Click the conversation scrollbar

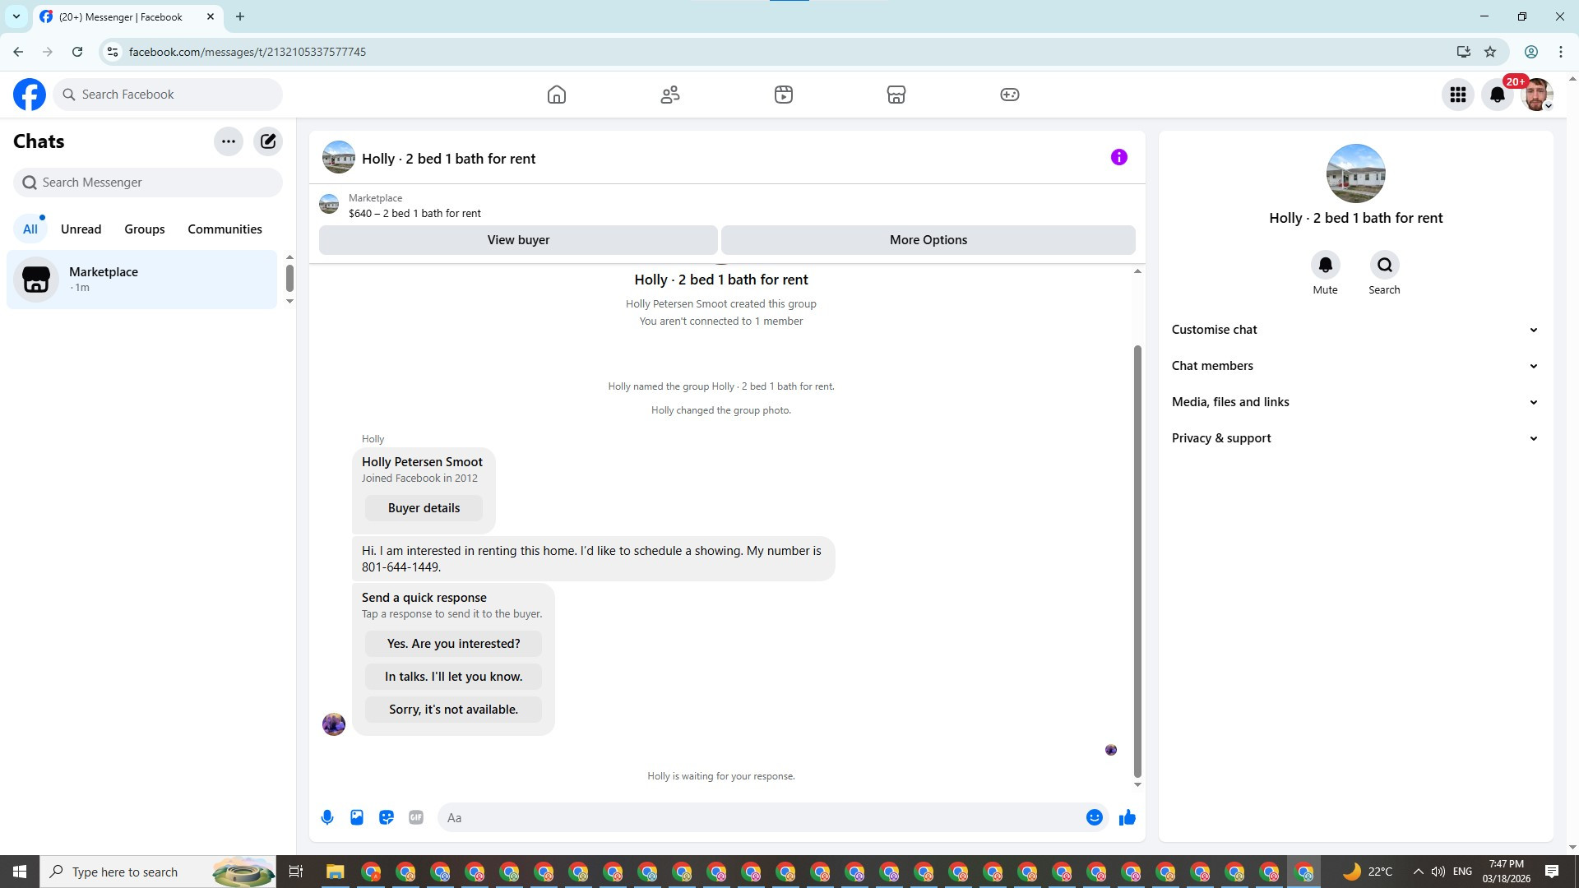[1137, 559]
